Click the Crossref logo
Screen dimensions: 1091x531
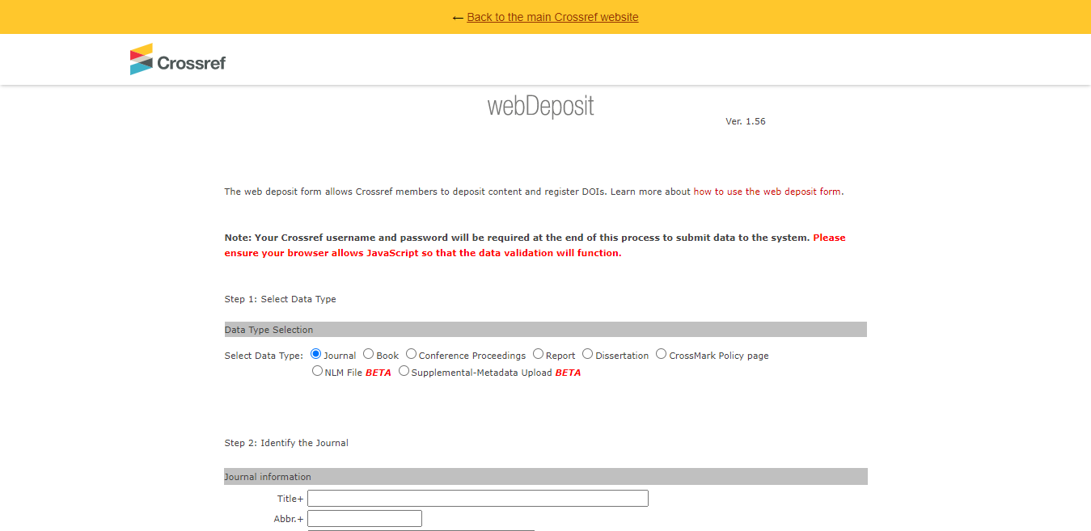(176, 59)
